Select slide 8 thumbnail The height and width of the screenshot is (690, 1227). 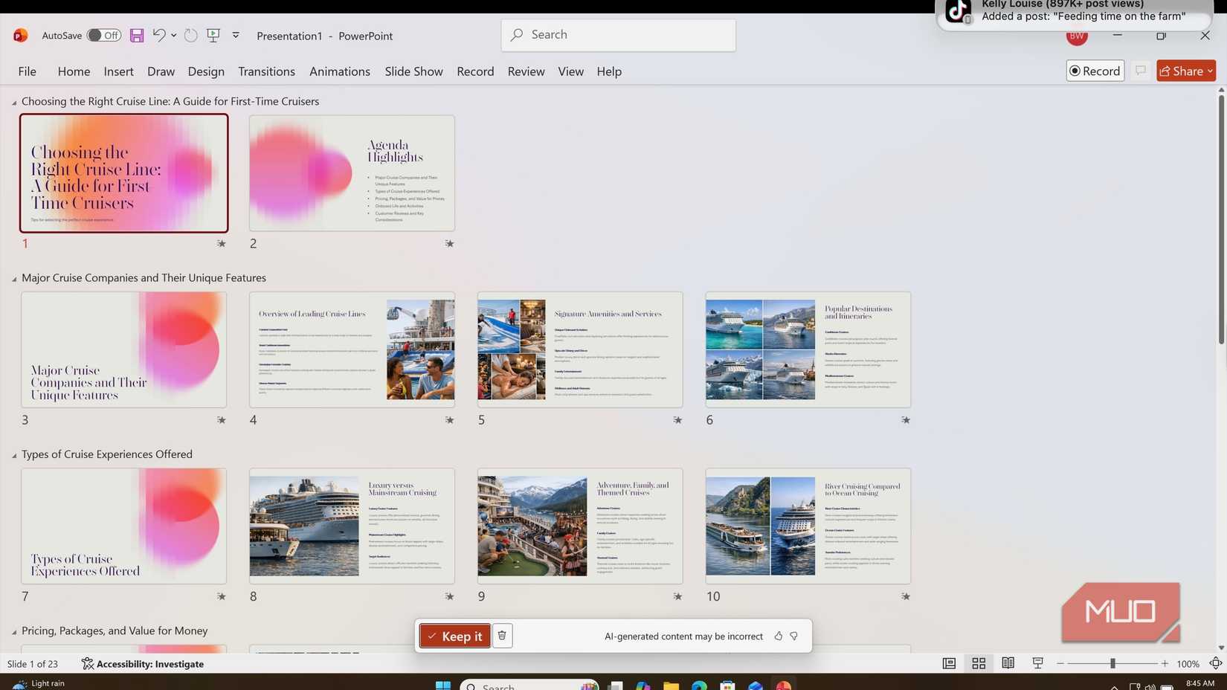(x=351, y=526)
